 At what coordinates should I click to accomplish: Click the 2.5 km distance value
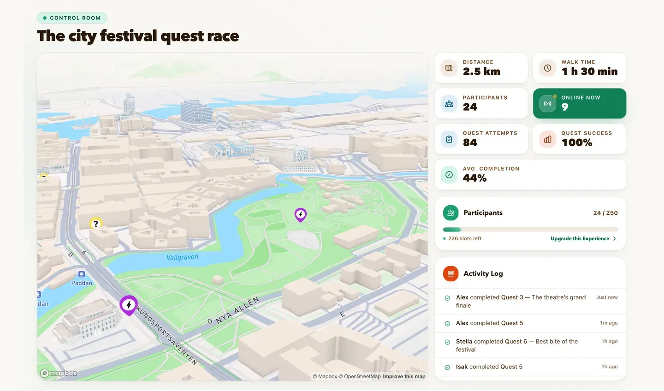click(481, 71)
